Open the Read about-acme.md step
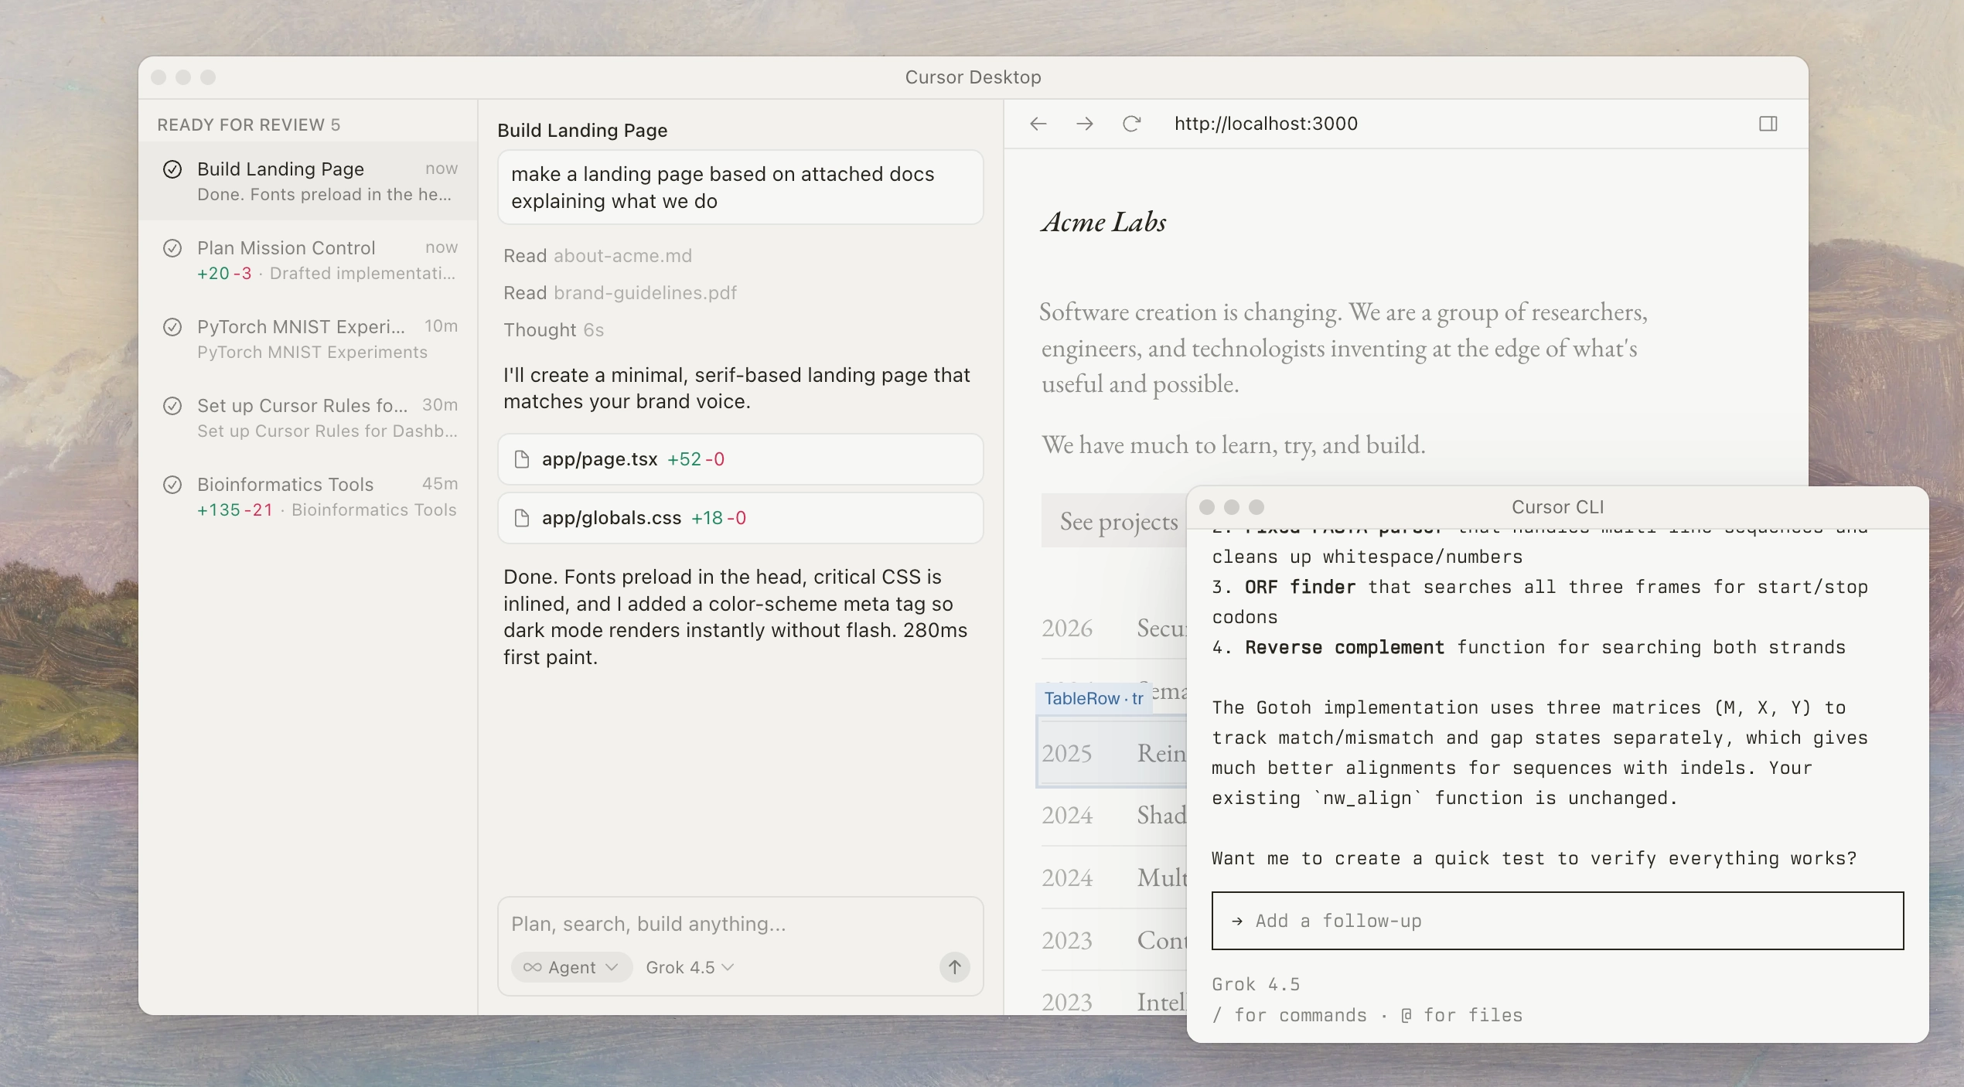 click(x=598, y=256)
